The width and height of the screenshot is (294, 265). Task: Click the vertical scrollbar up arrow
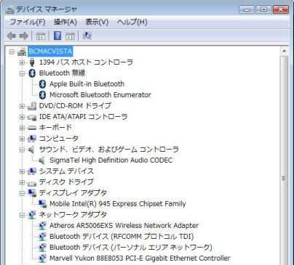(x=284, y=51)
